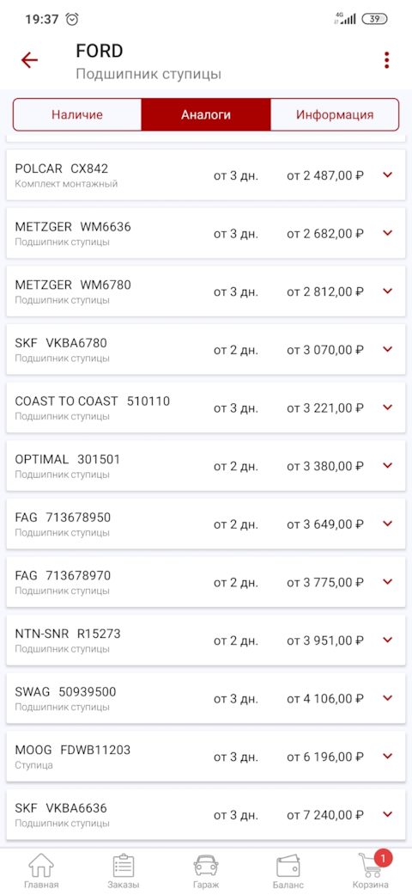Expand the SWAG 50939500 row chevron
The width and height of the screenshot is (412, 895).
coord(388,697)
